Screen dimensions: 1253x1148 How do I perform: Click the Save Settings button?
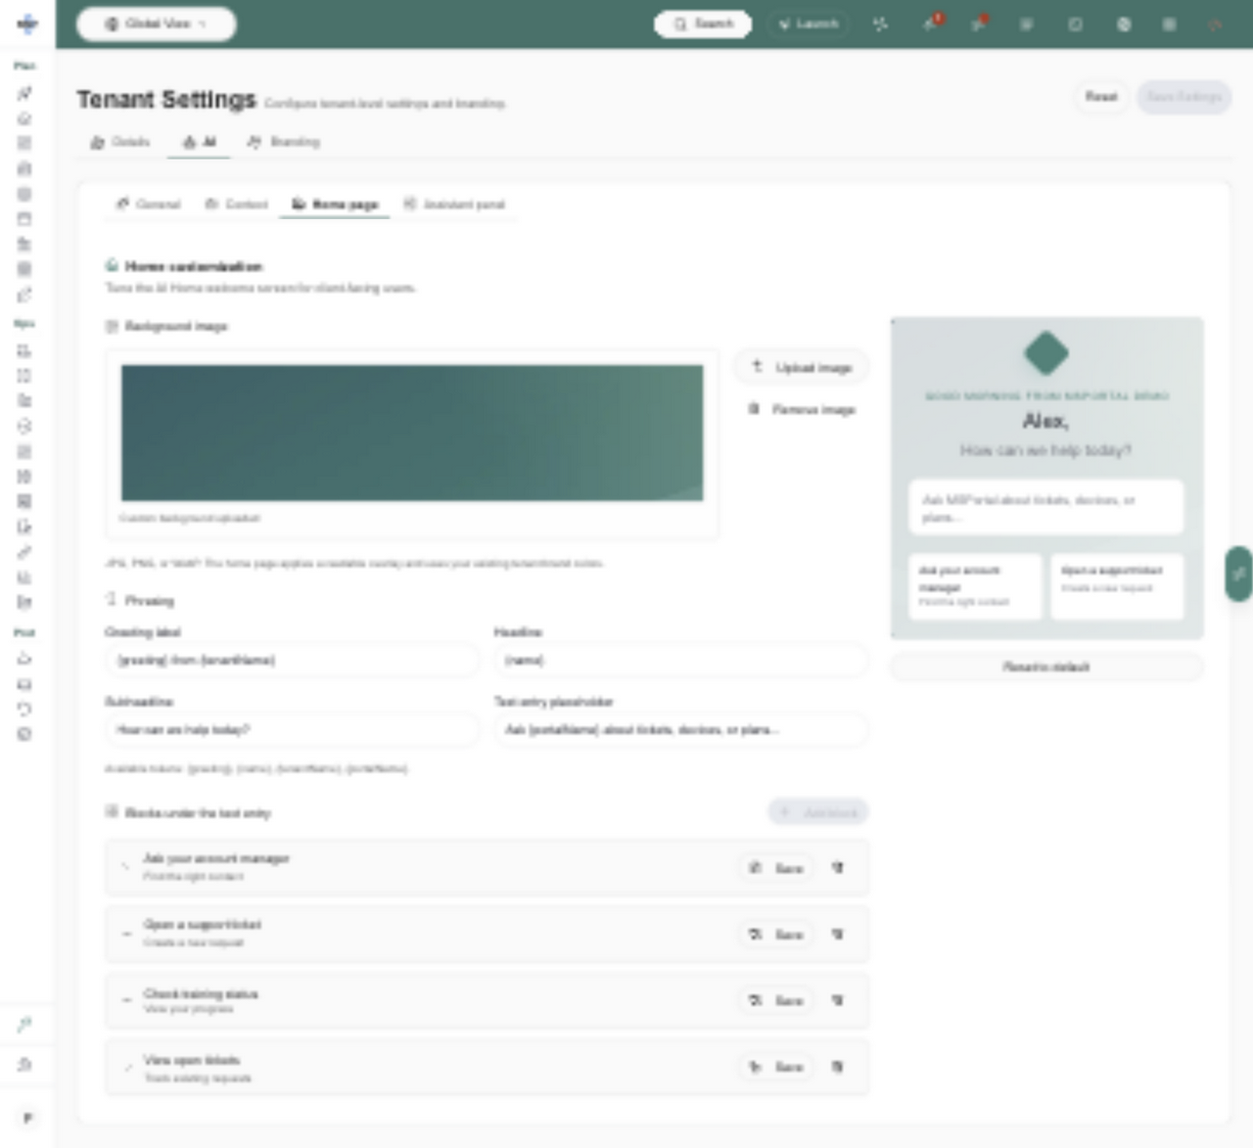coord(1183,96)
